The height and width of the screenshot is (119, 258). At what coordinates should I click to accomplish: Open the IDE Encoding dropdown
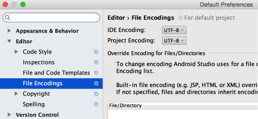[174, 30]
